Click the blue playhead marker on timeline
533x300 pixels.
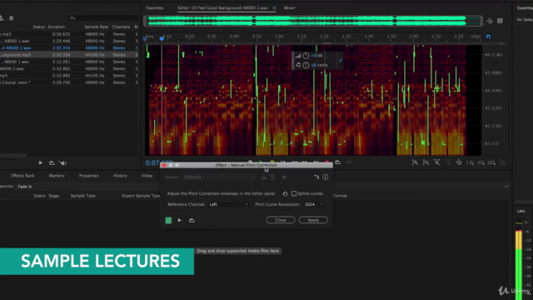(x=162, y=38)
